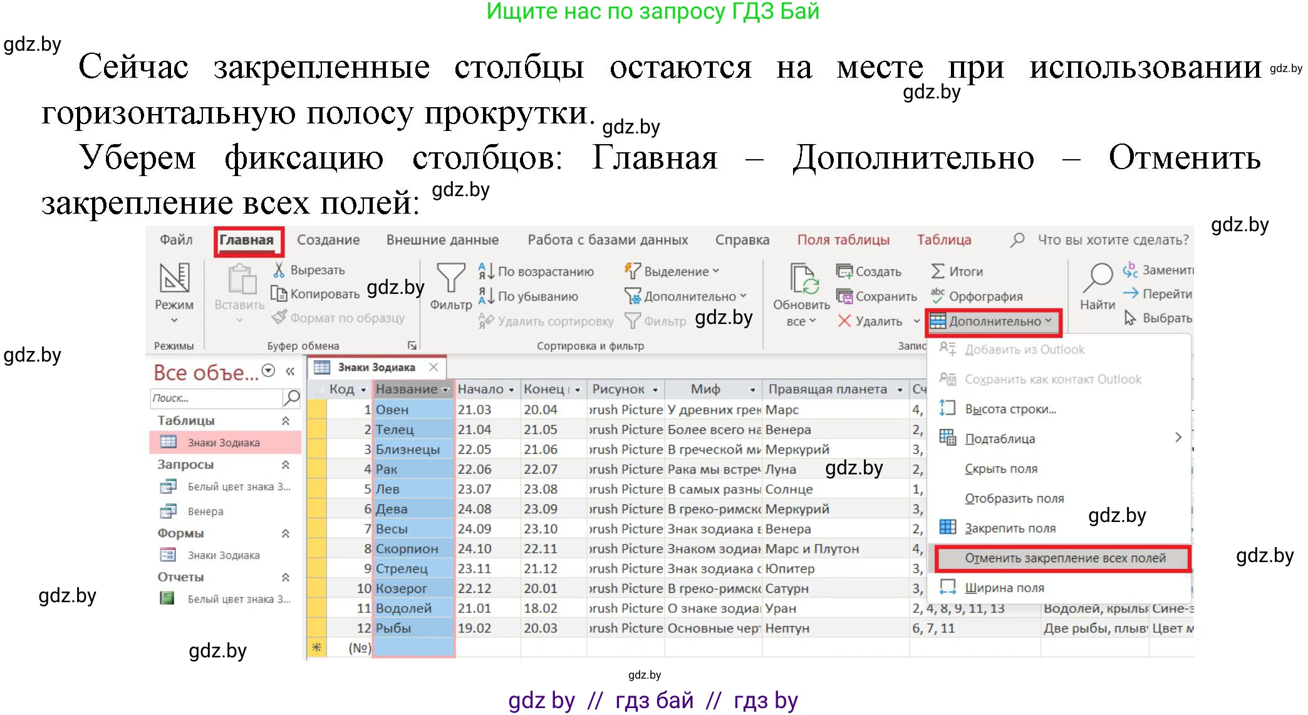The width and height of the screenshot is (1308, 715).
Task: Open Название column filter dropdown
Action: (445, 389)
